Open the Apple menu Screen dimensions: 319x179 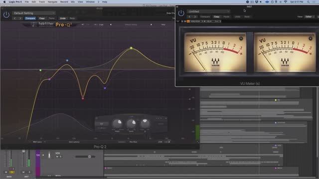click(4, 2)
